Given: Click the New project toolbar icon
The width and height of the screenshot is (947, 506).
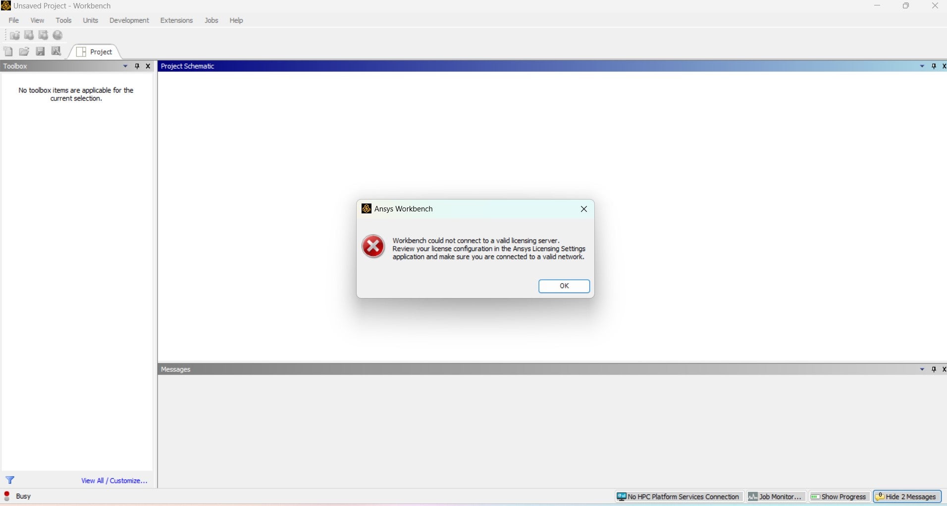Looking at the screenshot, I should click(x=8, y=51).
